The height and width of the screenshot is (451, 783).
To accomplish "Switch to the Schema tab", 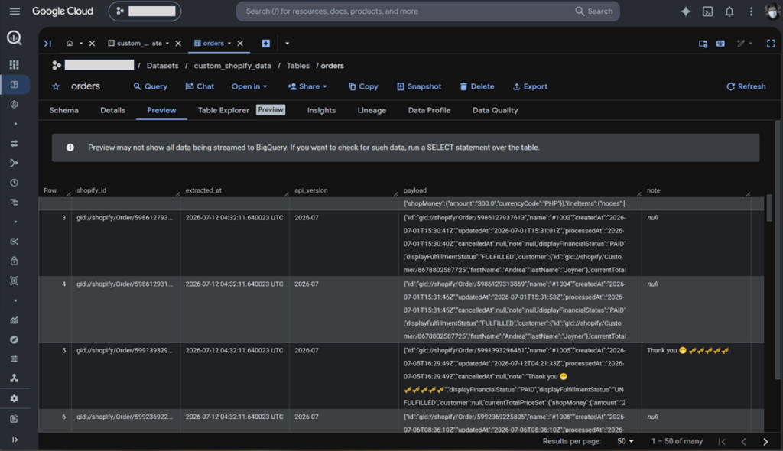I will click(x=64, y=110).
